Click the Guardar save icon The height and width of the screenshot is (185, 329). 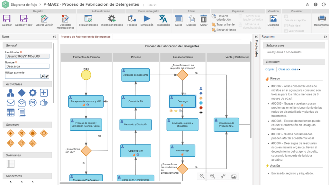tap(7, 19)
